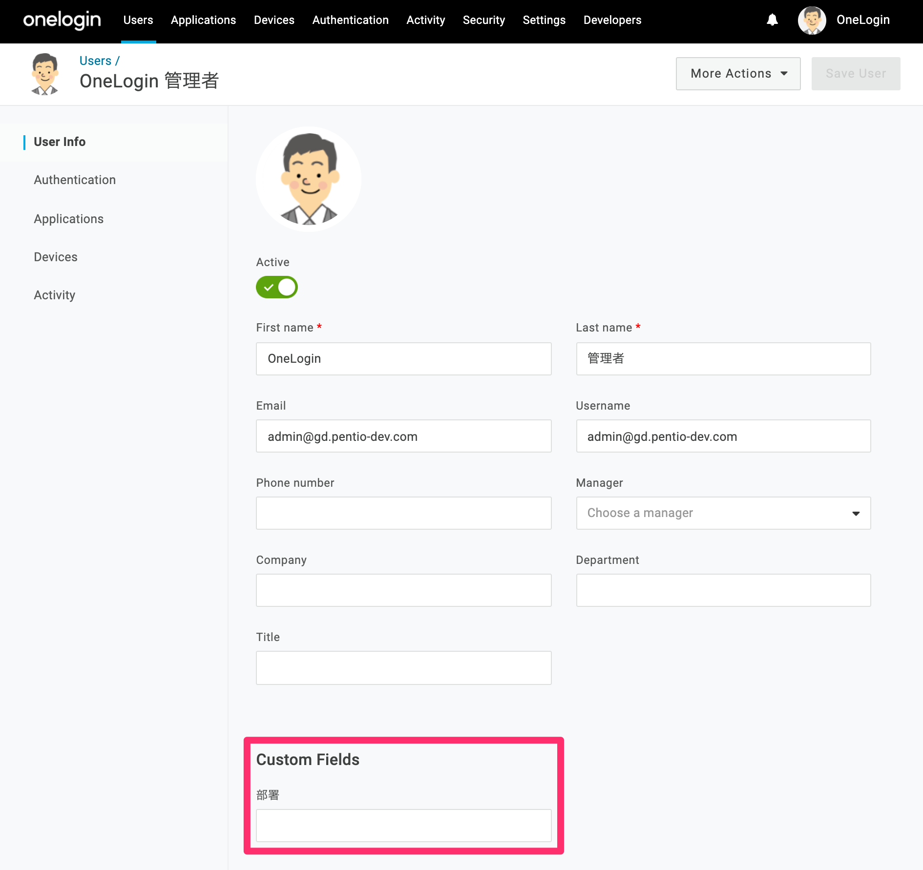The width and height of the screenshot is (923, 870).
Task: Click the Email input field
Action: coord(404,436)
